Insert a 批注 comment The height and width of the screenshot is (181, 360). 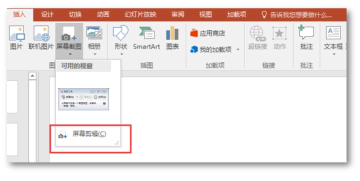[306, 38]
